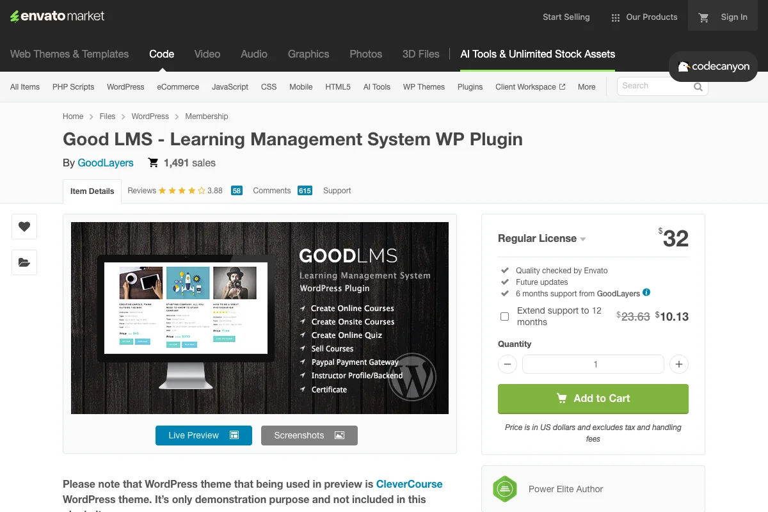Open the shopping cart icon in header
Screen dimensions: 768x512
[704, 17]
